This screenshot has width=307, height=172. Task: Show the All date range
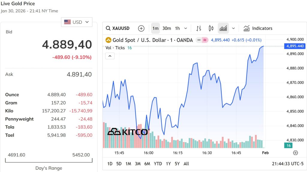click(x=186, y=164)
